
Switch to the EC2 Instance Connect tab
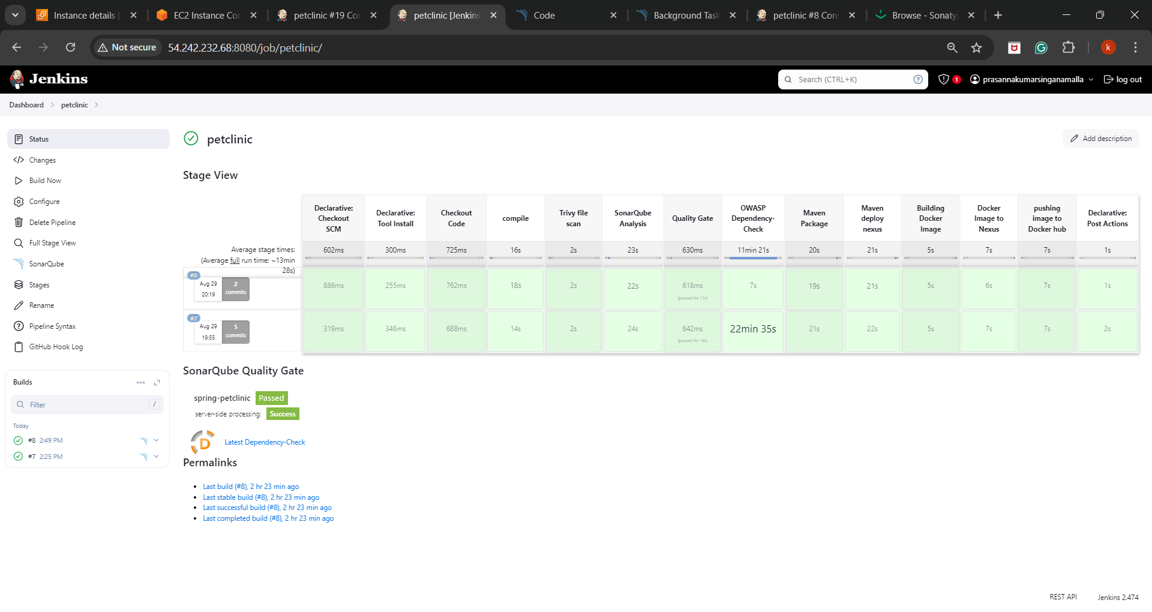[206, 16]
